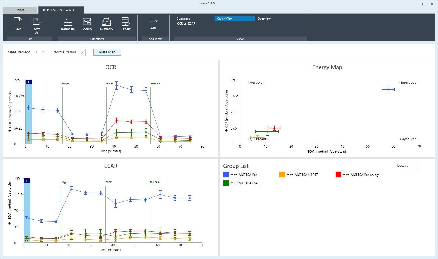Enable the Details checkbox in Group List
The height and width of the screenshot is (259, 438).
pyautogui.click(x=414, y=166)
